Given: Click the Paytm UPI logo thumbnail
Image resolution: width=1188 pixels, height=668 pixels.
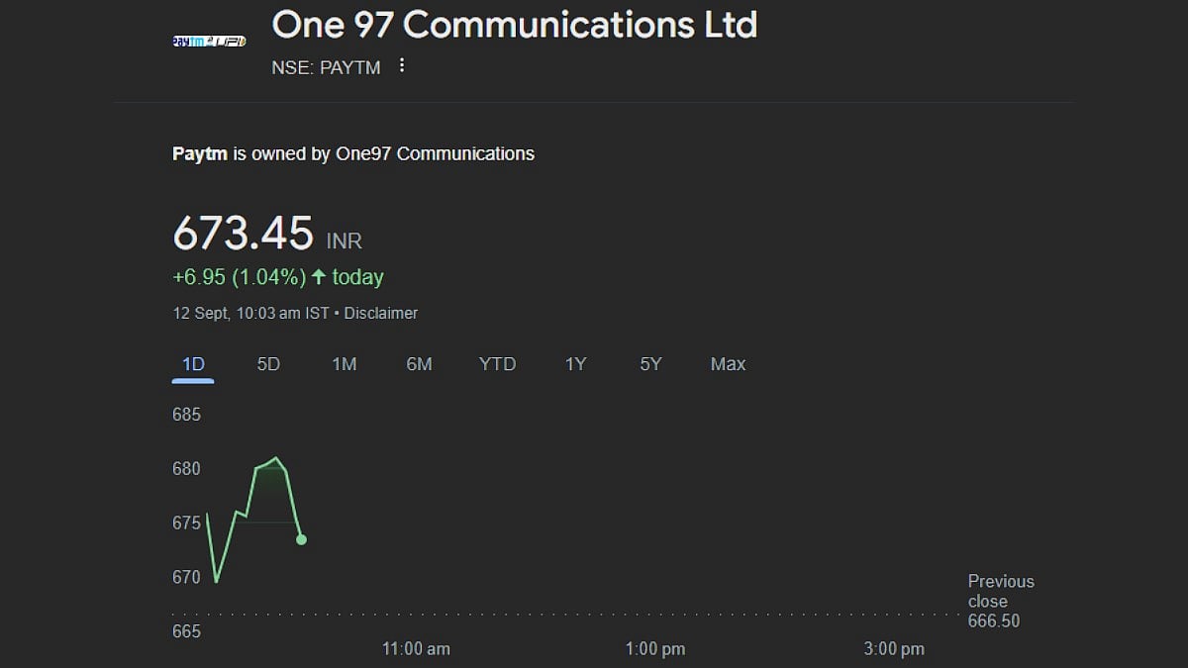Looking at the screenshot, I should [209, 42].
